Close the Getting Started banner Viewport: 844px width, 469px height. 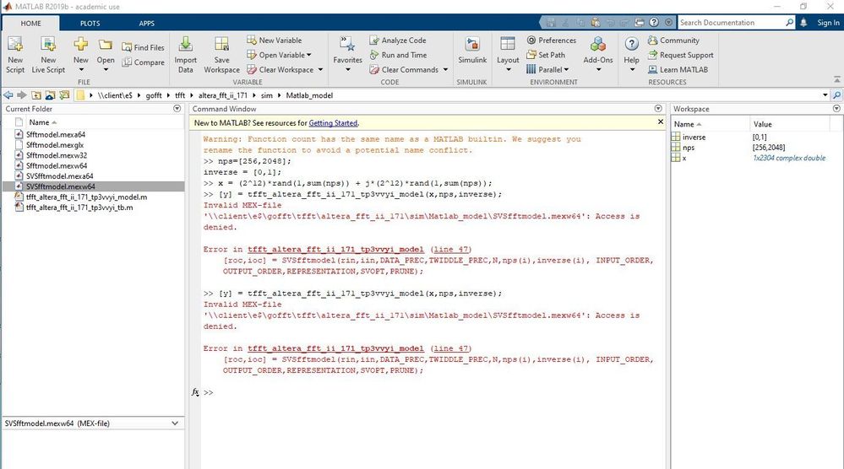point(661,122)
